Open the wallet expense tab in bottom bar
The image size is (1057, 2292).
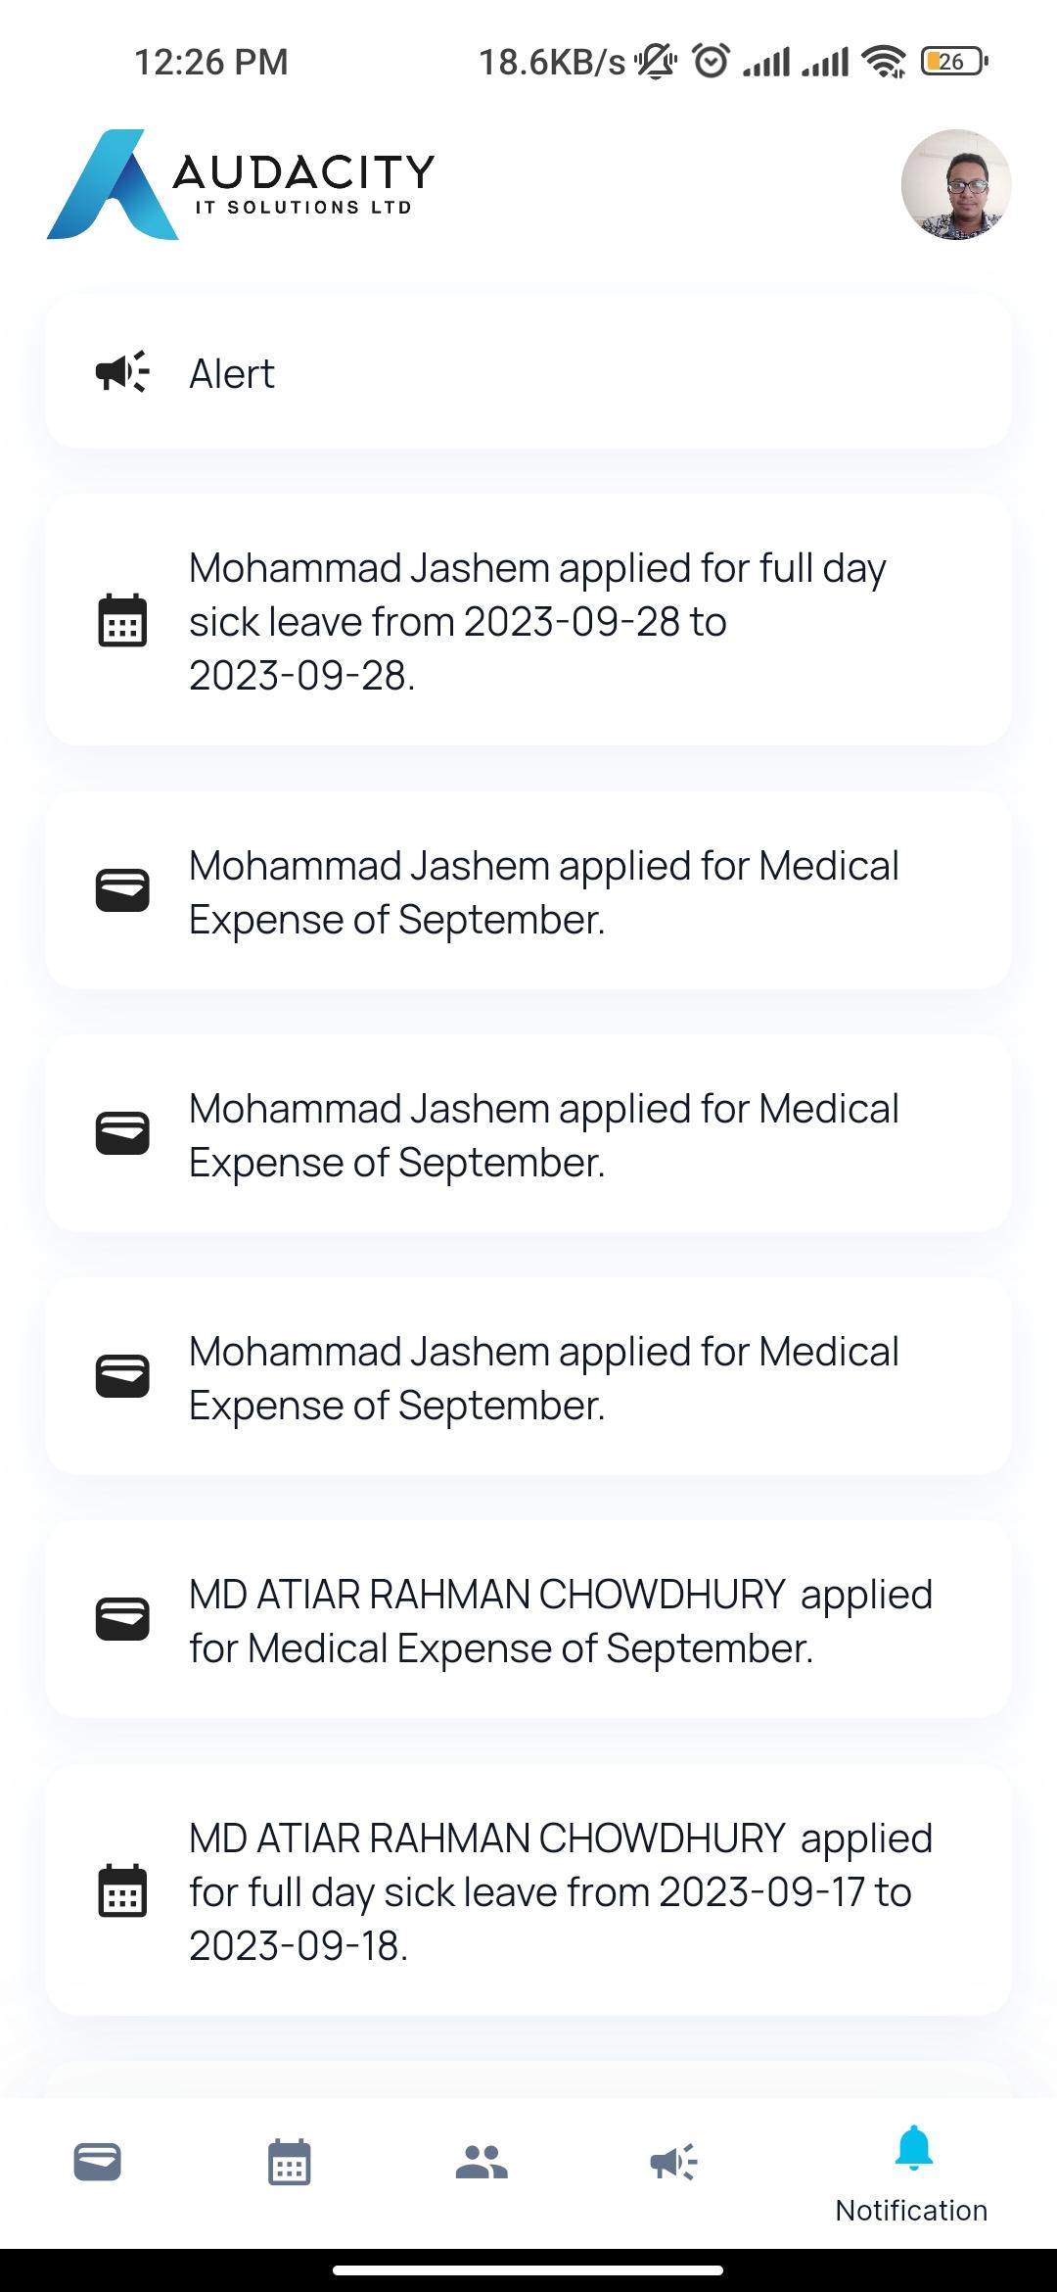(x=97, y=2162)
